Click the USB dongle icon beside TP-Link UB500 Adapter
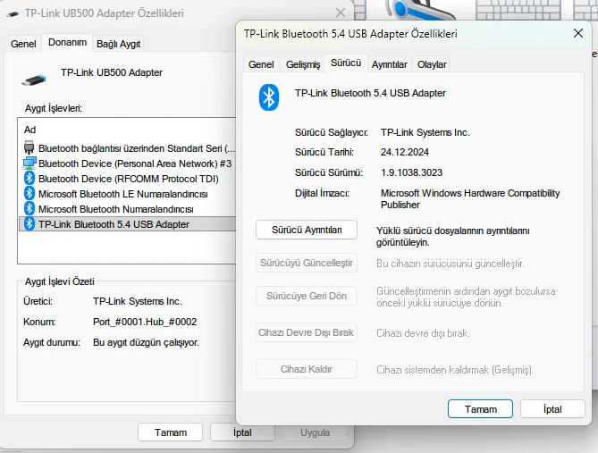 [34, 80]
